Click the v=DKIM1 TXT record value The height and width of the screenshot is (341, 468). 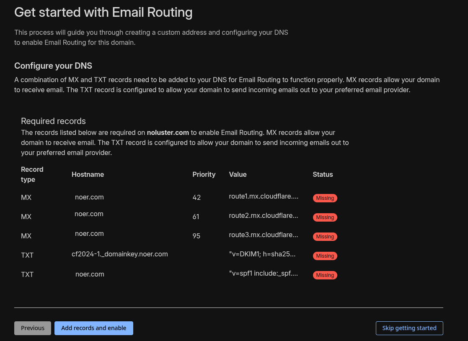click(262, 254)
